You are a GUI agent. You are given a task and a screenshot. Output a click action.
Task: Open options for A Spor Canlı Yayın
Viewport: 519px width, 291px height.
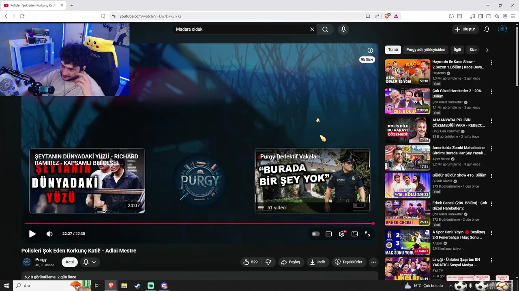pos(491,233)
